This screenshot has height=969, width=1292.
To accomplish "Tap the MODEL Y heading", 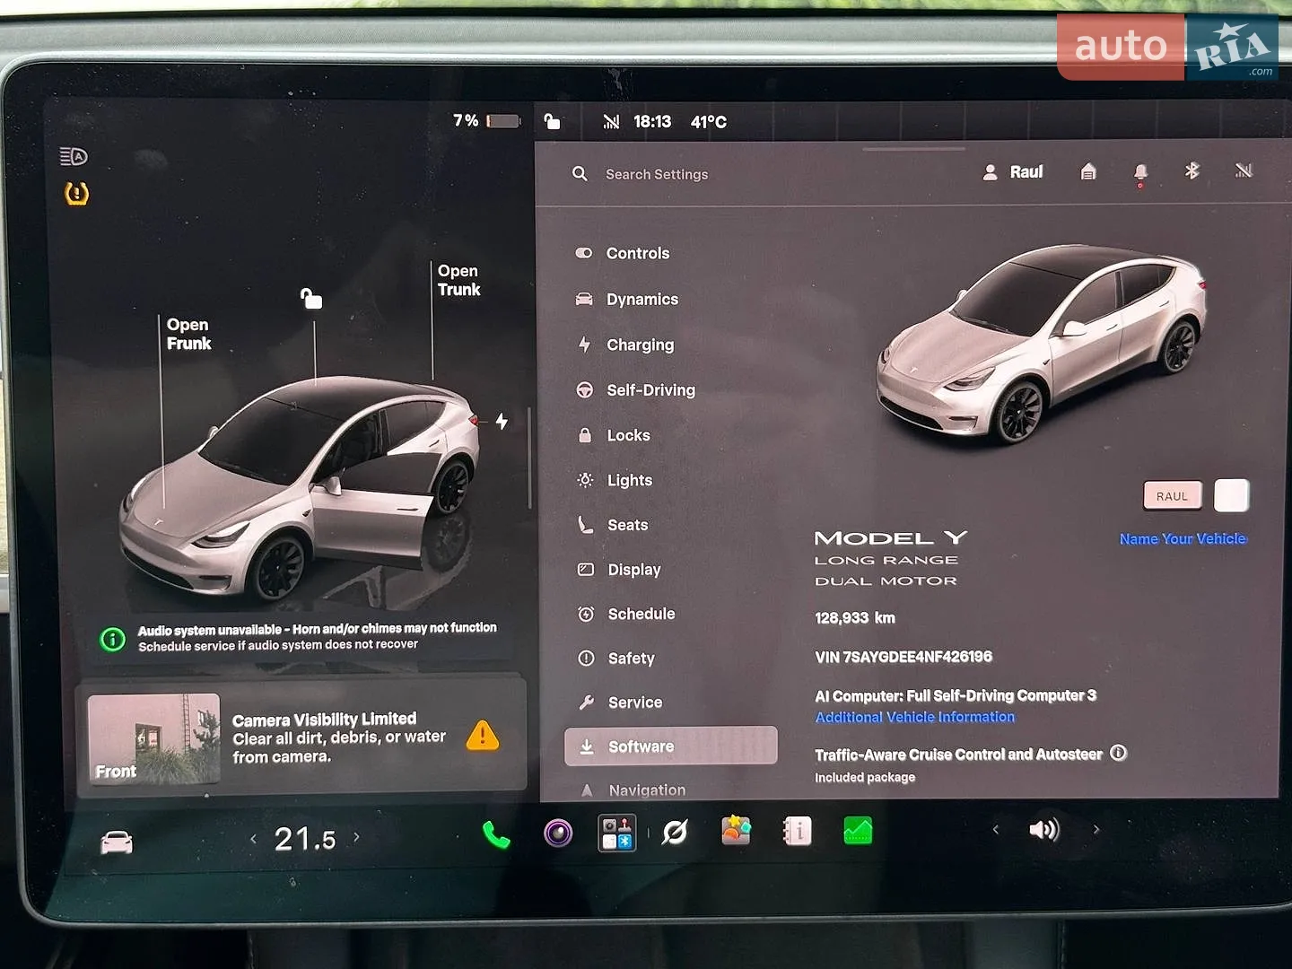I will [x=891, y=538].
